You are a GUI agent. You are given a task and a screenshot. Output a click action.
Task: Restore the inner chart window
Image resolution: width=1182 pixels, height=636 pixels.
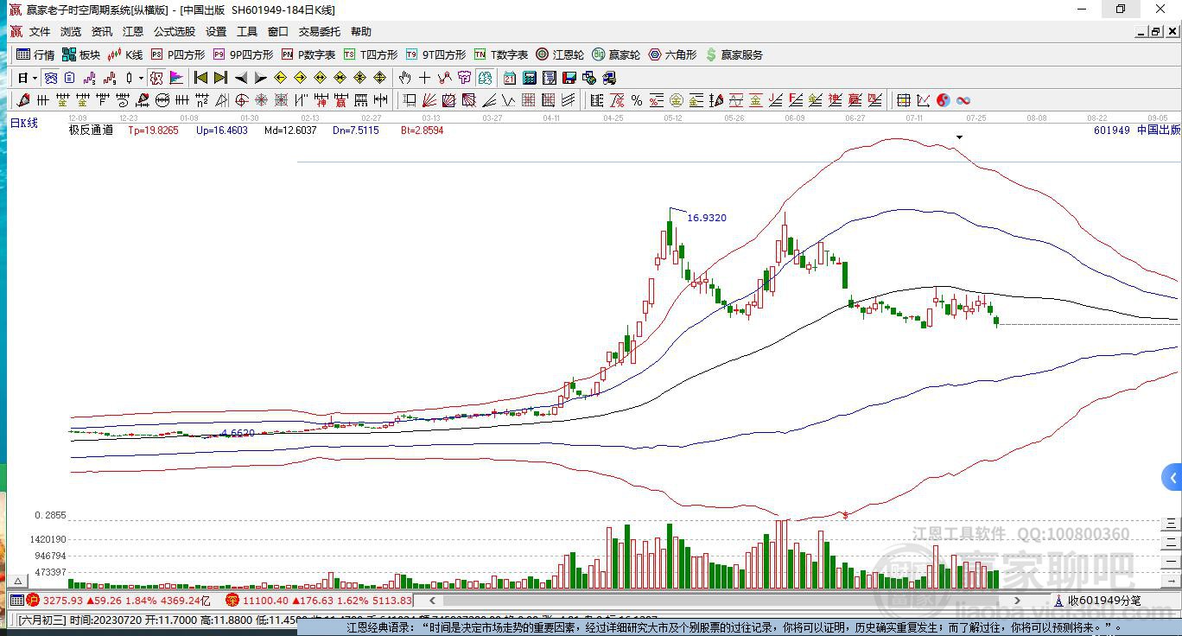pyautogui.click(x=1155, y=31)
